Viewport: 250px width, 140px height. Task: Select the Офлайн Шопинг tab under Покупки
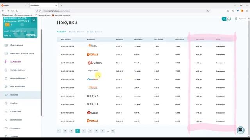tap(94, 32)
